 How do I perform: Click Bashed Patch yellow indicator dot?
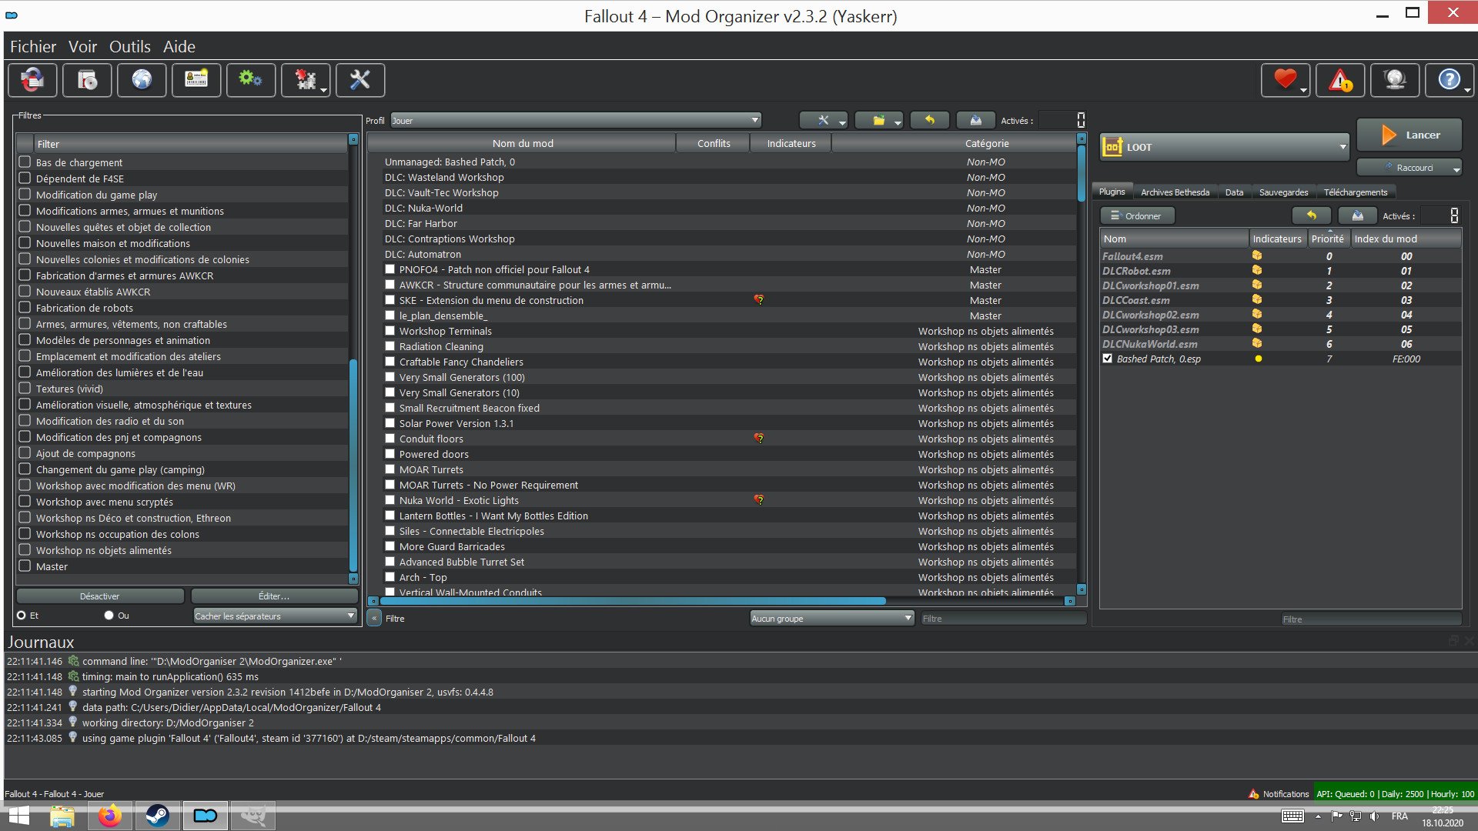tap(1258, 359)
